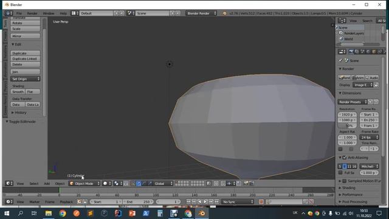Open the File menu
The height and width of the screenshot is (219, 389).
point(19,13)
